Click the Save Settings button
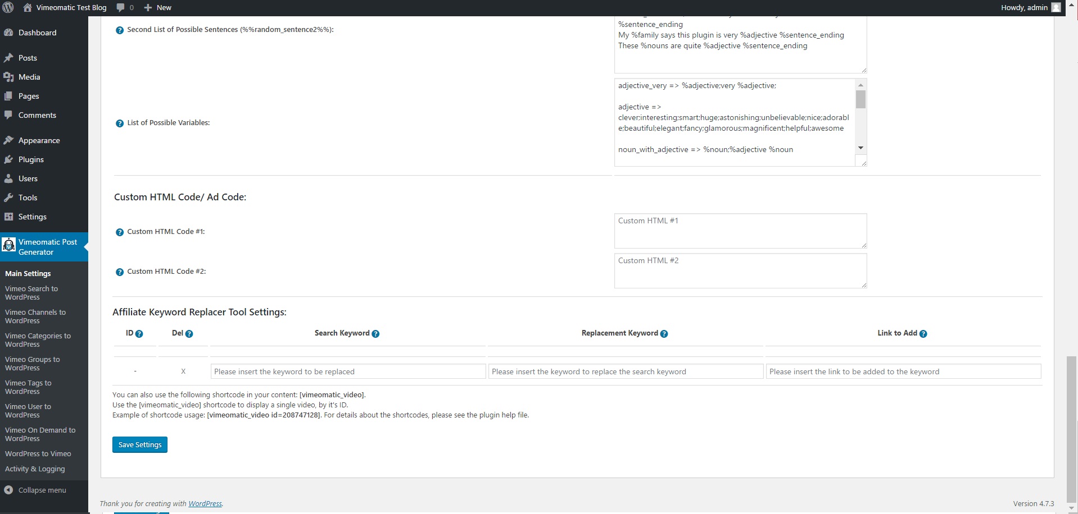Viewport: 1078px width, 514px height. (x=139, y=444)
